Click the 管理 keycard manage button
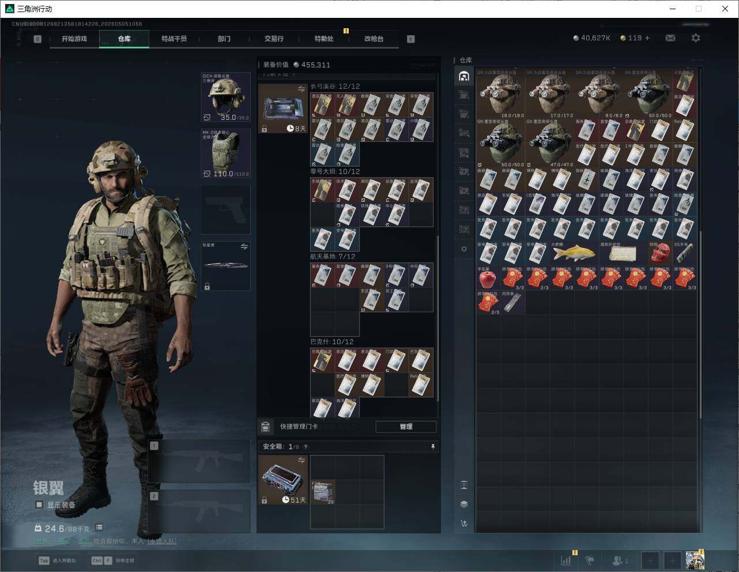 406,427
